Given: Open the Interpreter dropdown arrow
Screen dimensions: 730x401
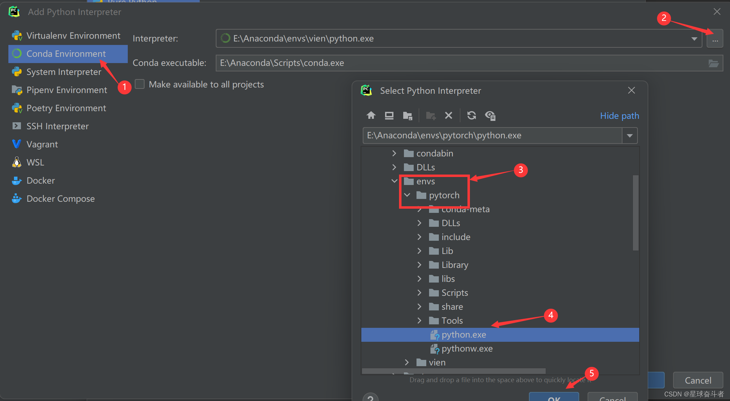Looking at the screenshot, I should 694,39.
